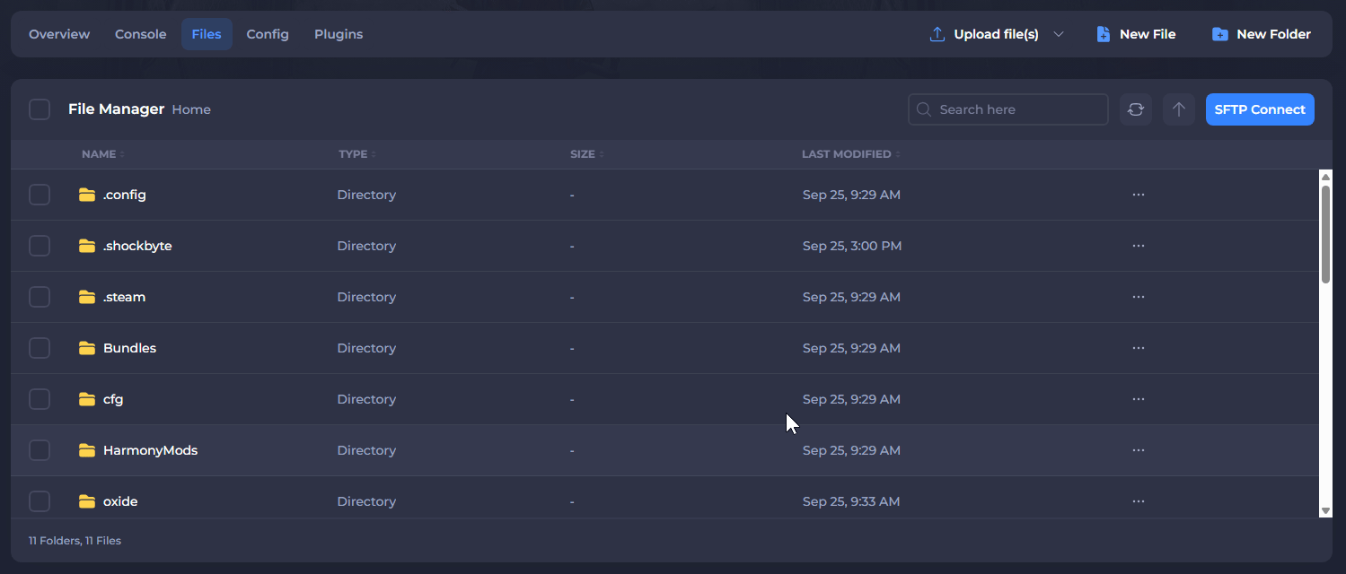1346x574 pixels.
Task: Click the Home breadcrumb link
Action: coord(191,109)
